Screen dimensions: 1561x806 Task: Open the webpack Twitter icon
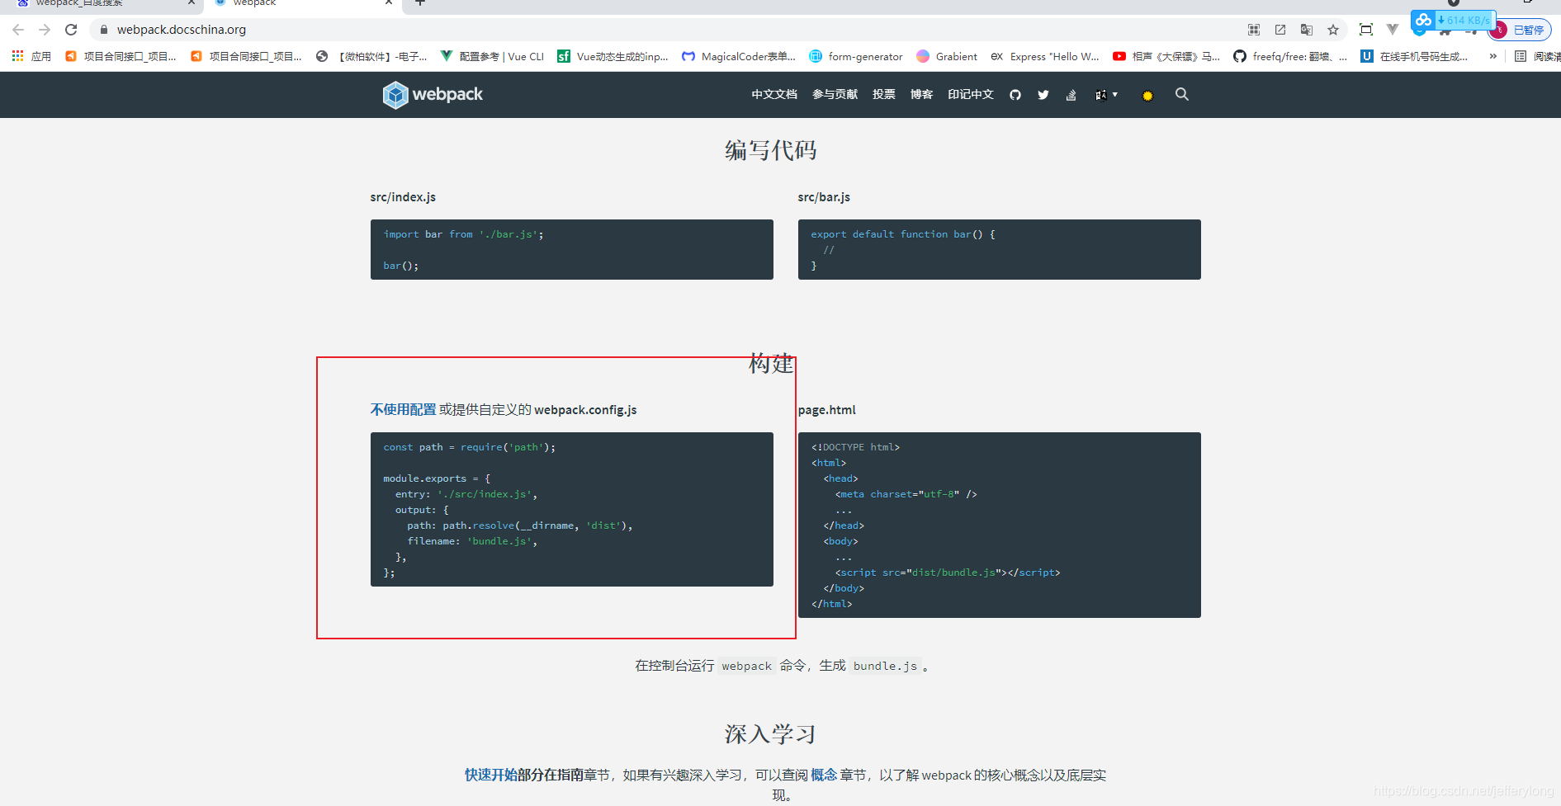(x=1043, y=95)
